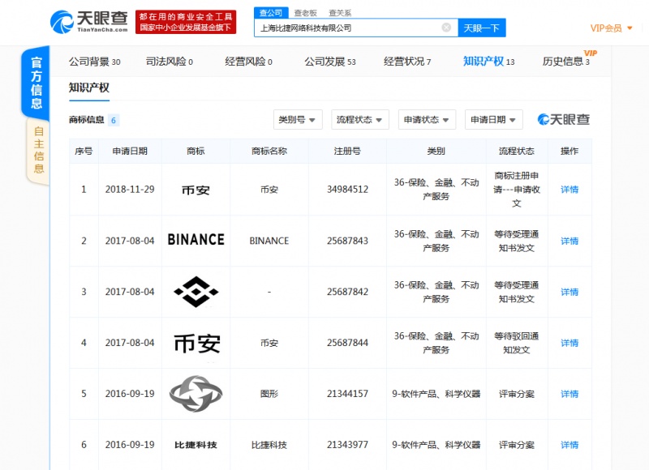Screen dimensions: 649x470
Task: Click the 商标信息 6 section label
Action: click(94, 120)
